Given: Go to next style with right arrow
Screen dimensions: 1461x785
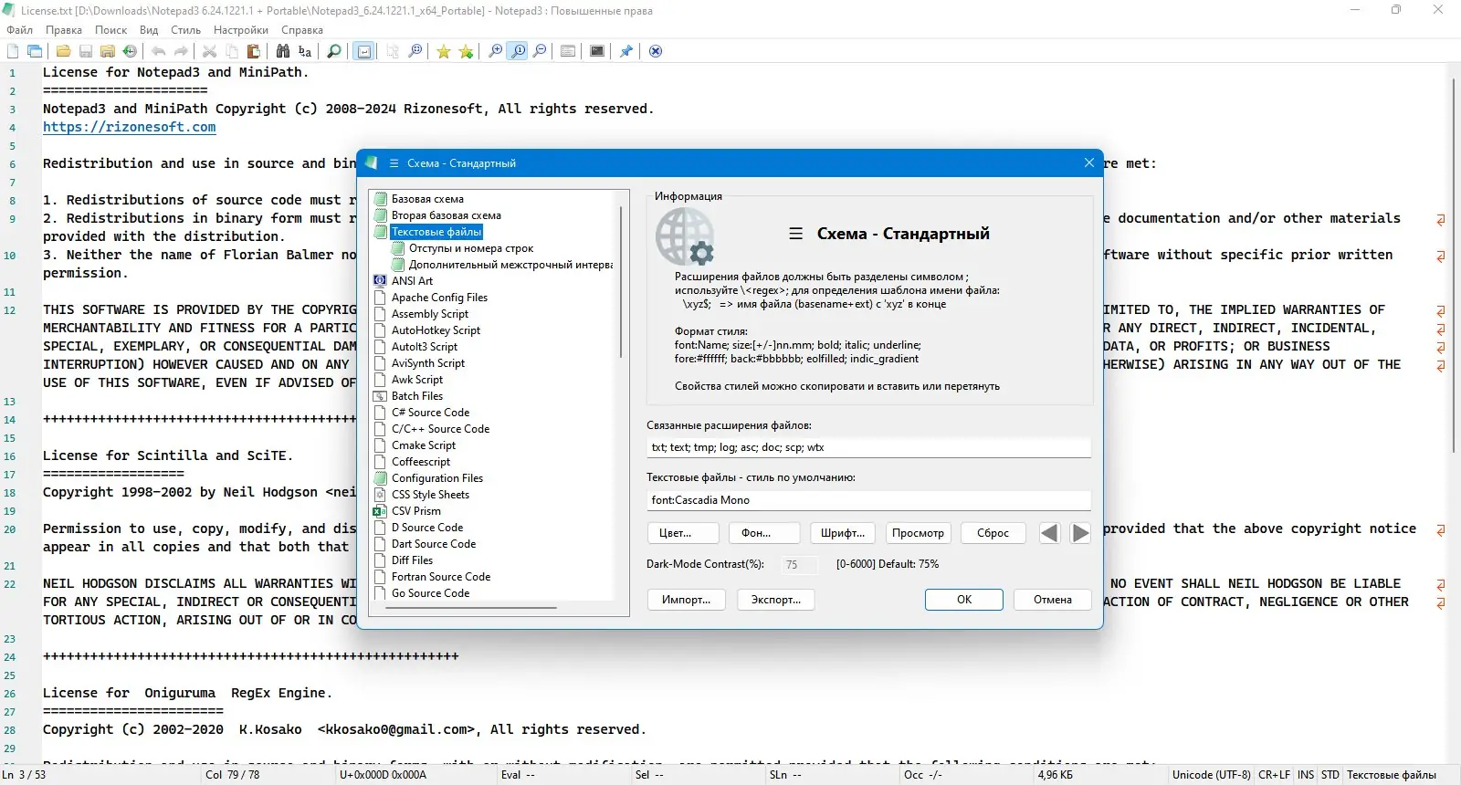Looking at the screenshot, I should (x=1080, y=533).
